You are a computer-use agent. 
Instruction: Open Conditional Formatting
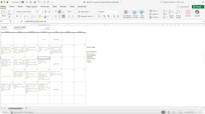[x=127, y=14]
